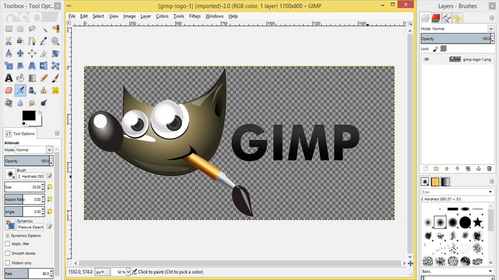Screen dimensions: 499x280
Task: Open the Airbrush Mode dropdown in Tool Options
Action: click(x=34, y=149)
